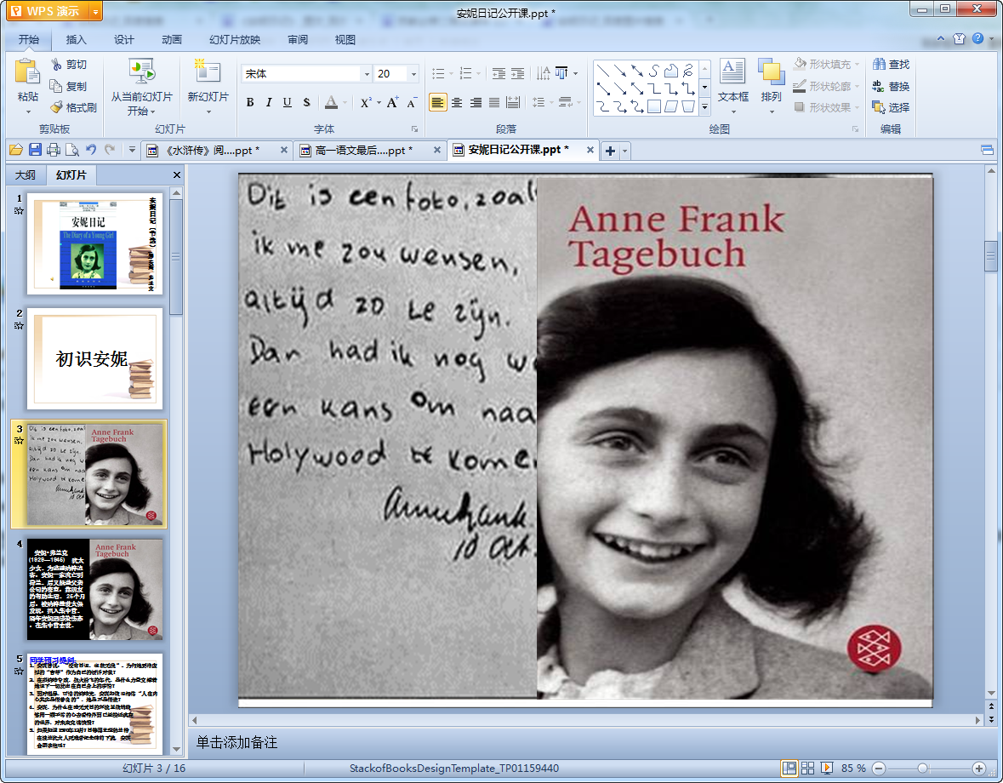This screenshot has width=1003, height=783.
Task: Click the decrease font size icon
Action: (412, 102)
